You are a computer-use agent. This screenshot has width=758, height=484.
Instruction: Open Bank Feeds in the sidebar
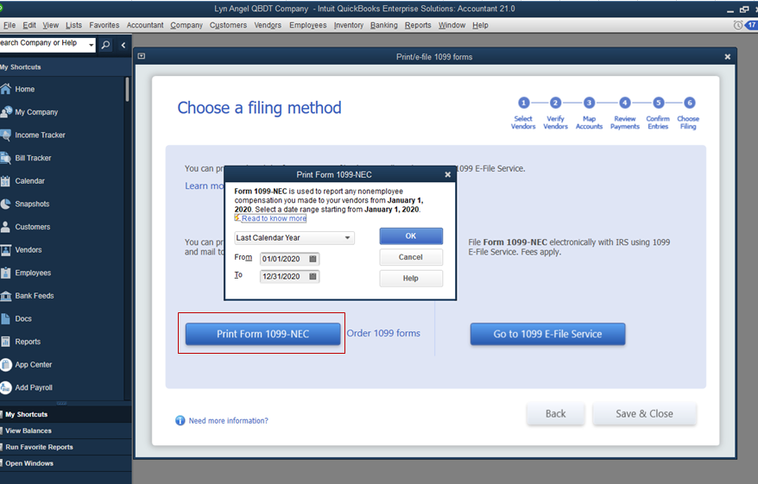[34, 296]
